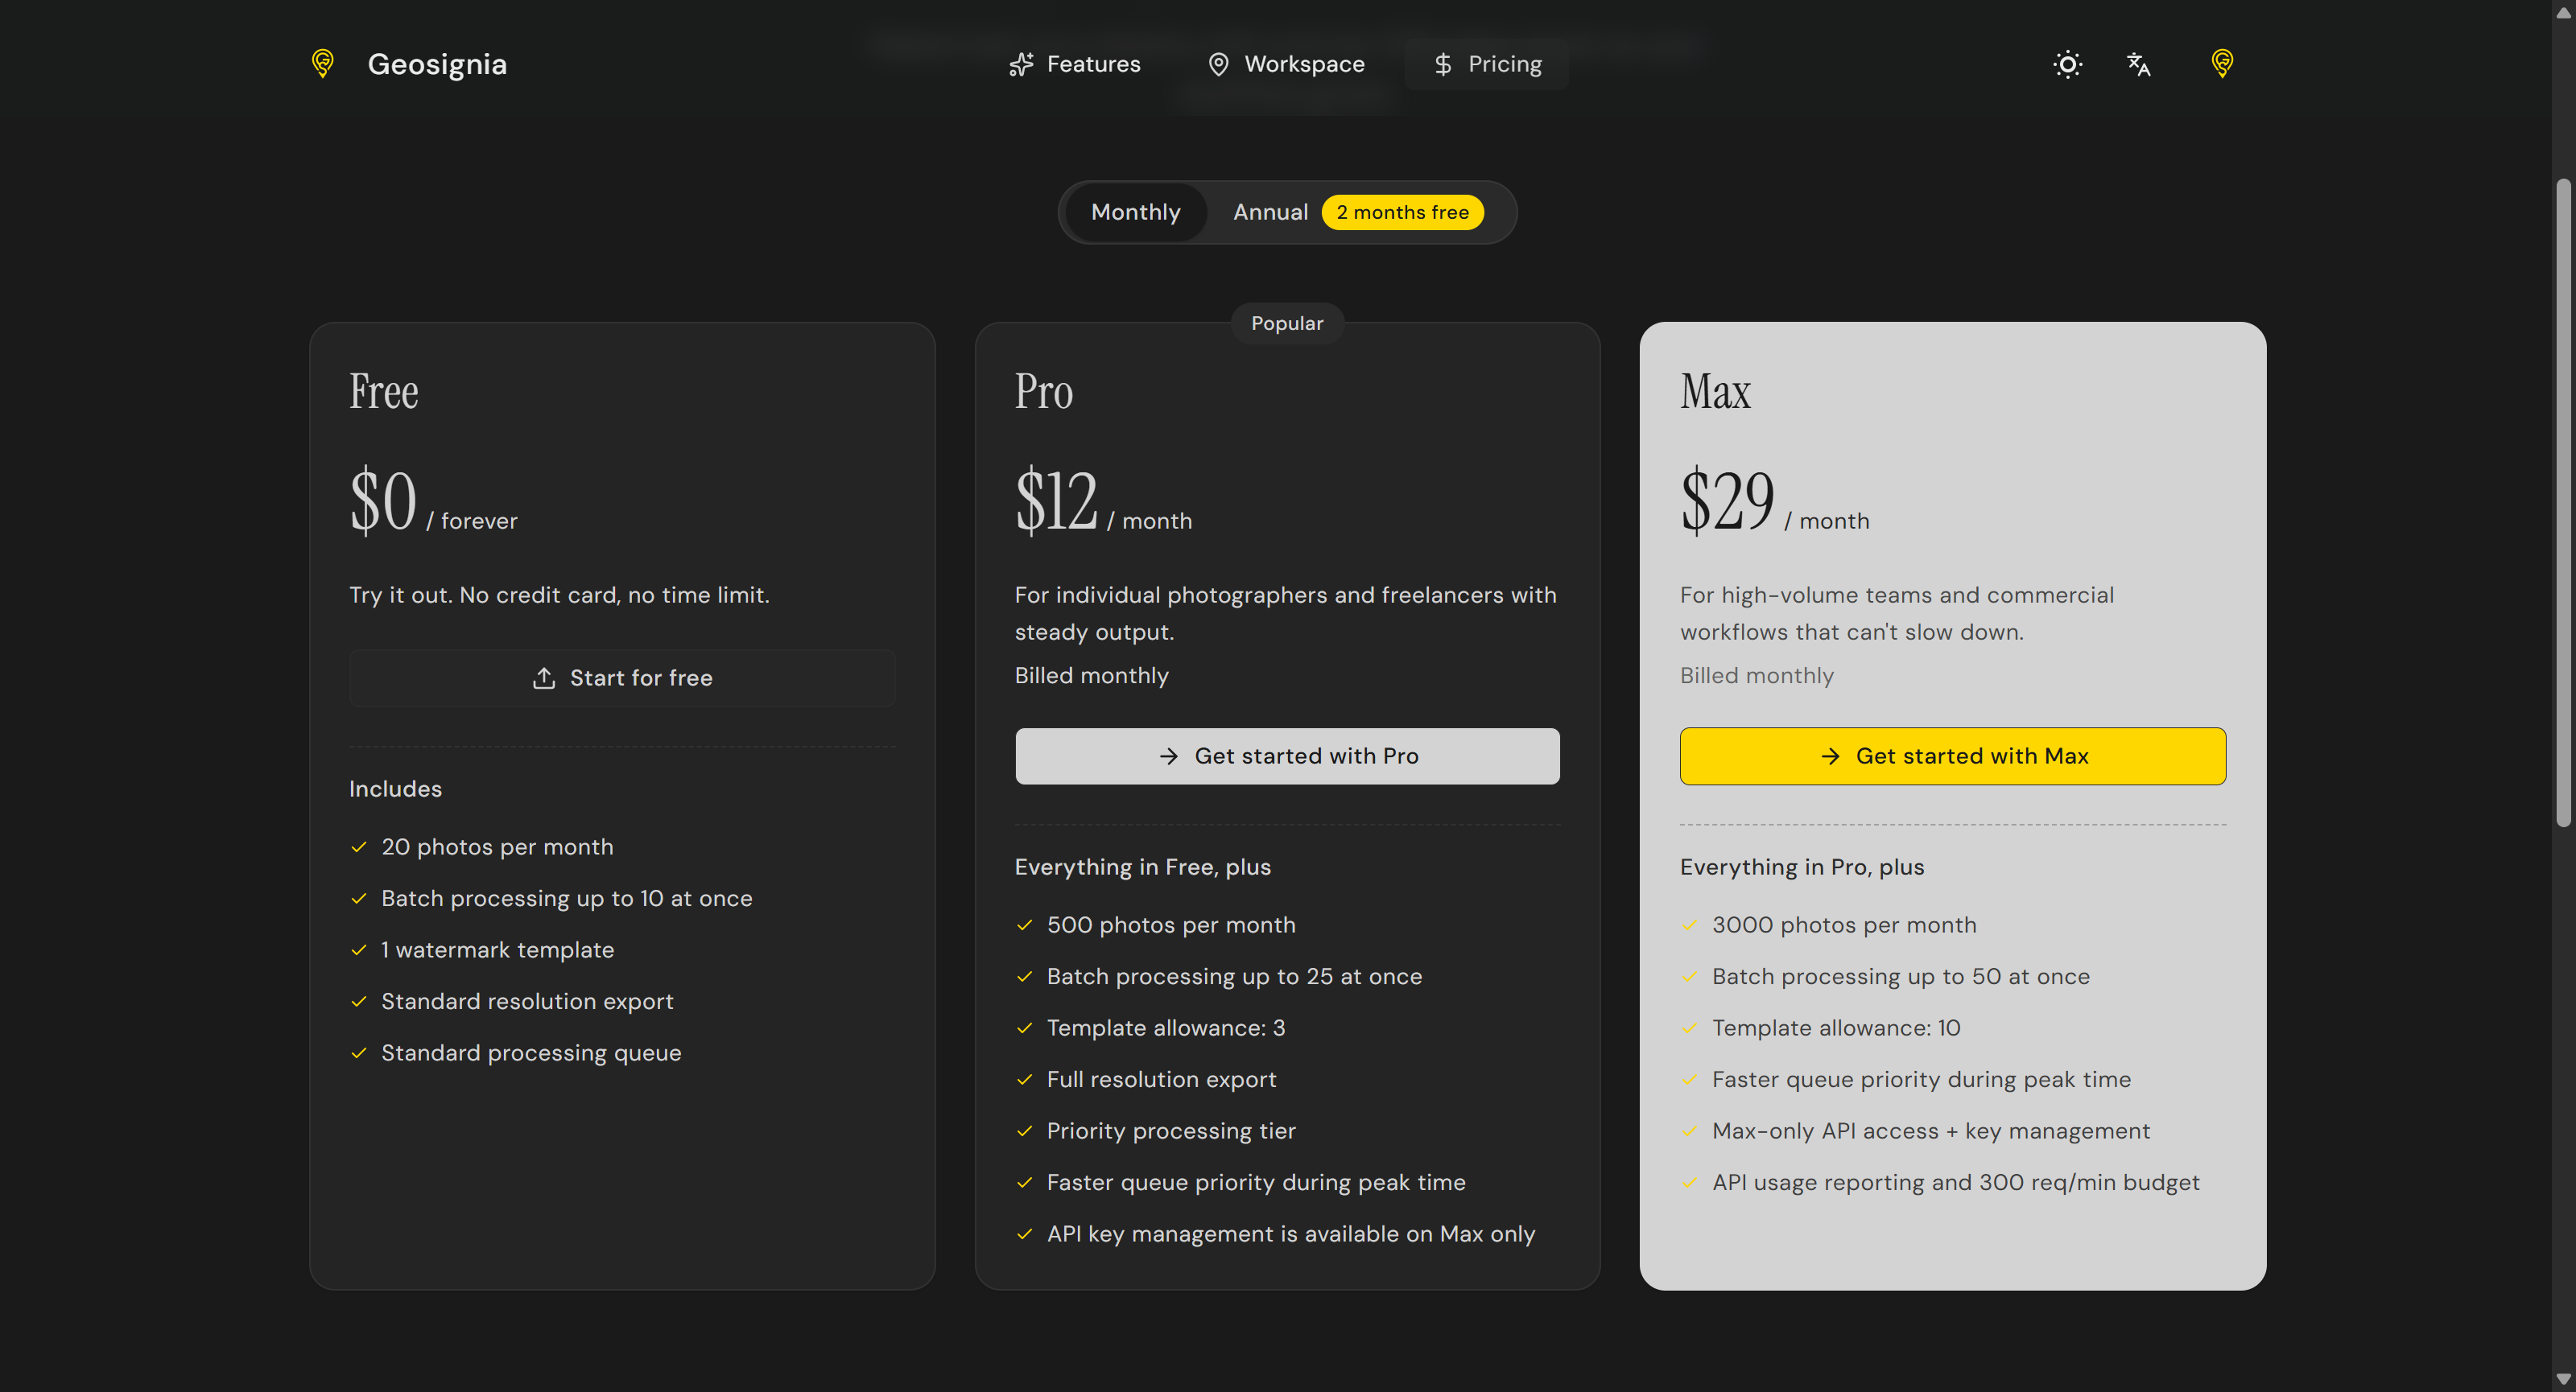The height and width of the screenshot is (1392, 2576).
Task: Open the Workspace menu item
Action: click(1303, 64)
